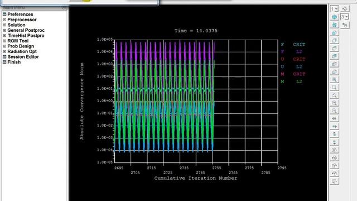Image resolution: width=357 pixels, height=201 pixels.
Task: Click the Rotate +Y icon
Action: (334, 173)
